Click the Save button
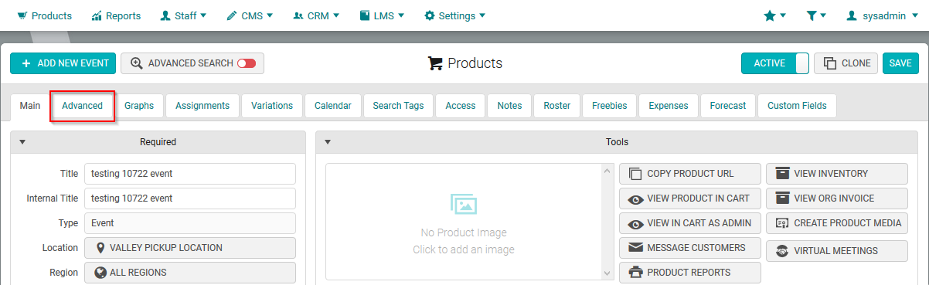 point(900,63)
